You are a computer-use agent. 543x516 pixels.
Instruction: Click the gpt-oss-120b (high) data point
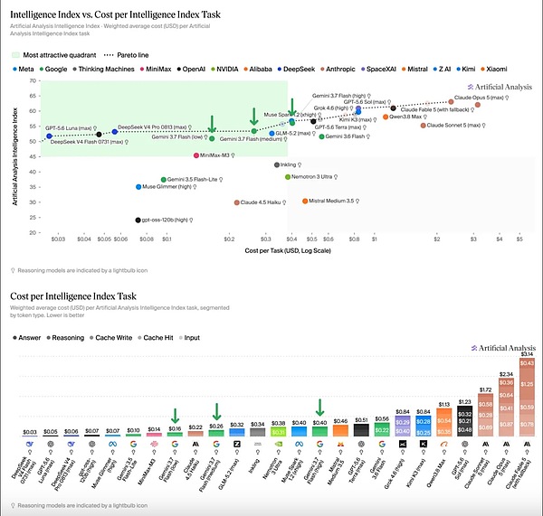tap(138, 220)
